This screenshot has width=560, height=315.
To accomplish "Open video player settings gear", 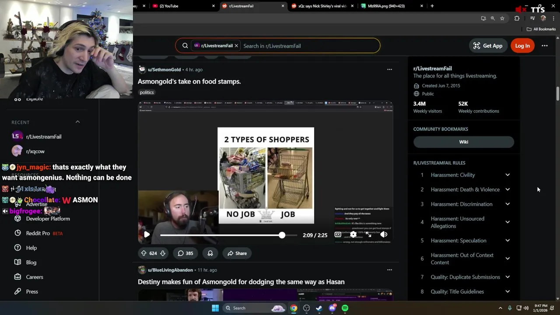I will (353, 235).
